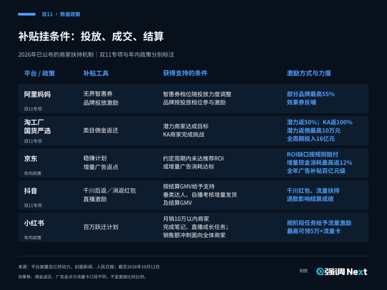Screen dimensions: 387x290
Task: Click the "百万跃迁计划" tool text
Action: click(101, 227)
